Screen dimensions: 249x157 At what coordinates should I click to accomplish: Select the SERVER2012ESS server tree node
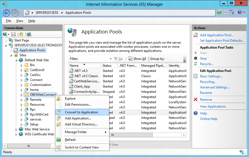pos(38,45)
